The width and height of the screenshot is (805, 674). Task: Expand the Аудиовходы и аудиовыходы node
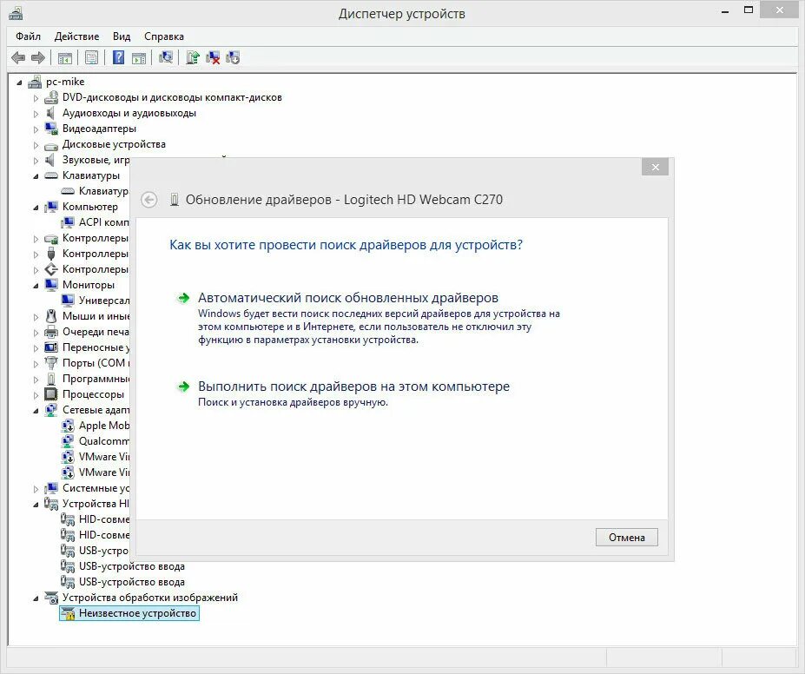[36, 114]
